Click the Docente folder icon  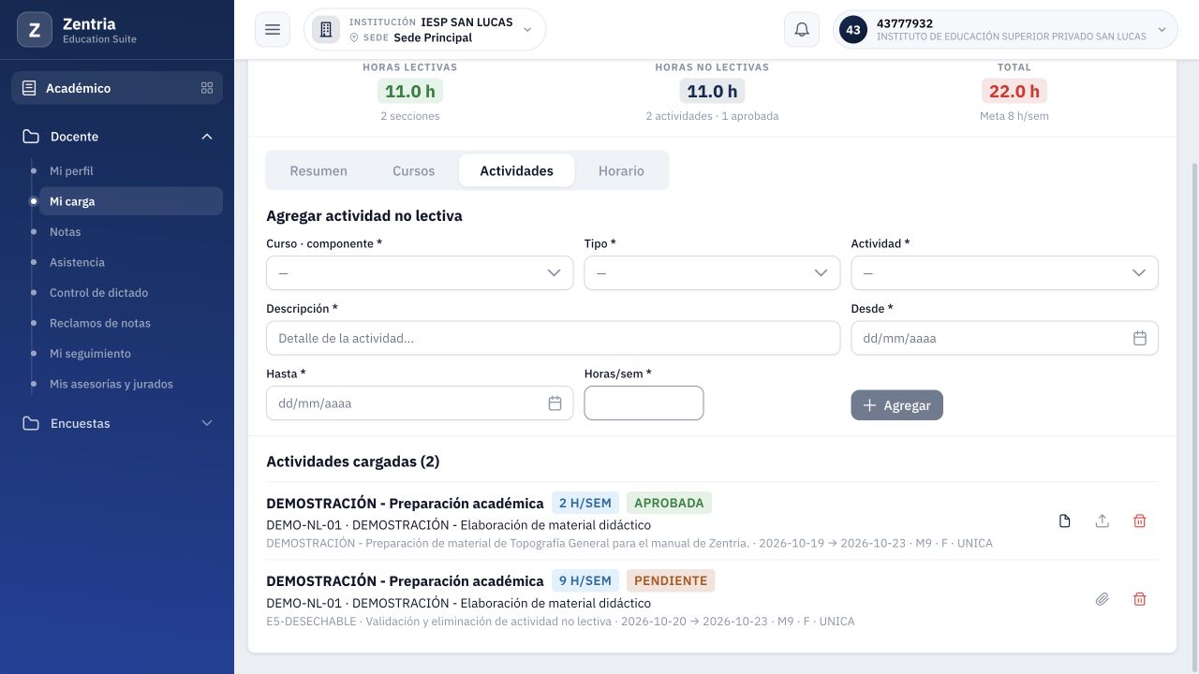pos(31,137)
